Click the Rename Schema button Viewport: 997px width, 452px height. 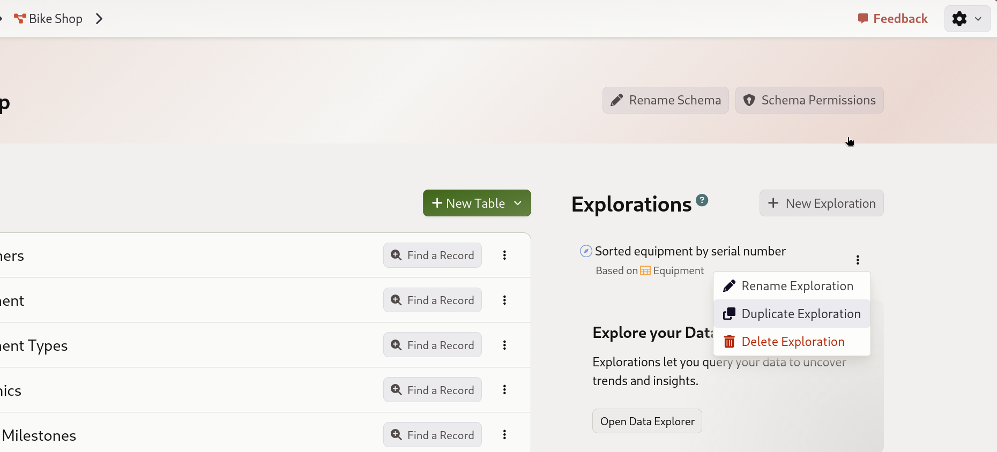pos(665,100)
